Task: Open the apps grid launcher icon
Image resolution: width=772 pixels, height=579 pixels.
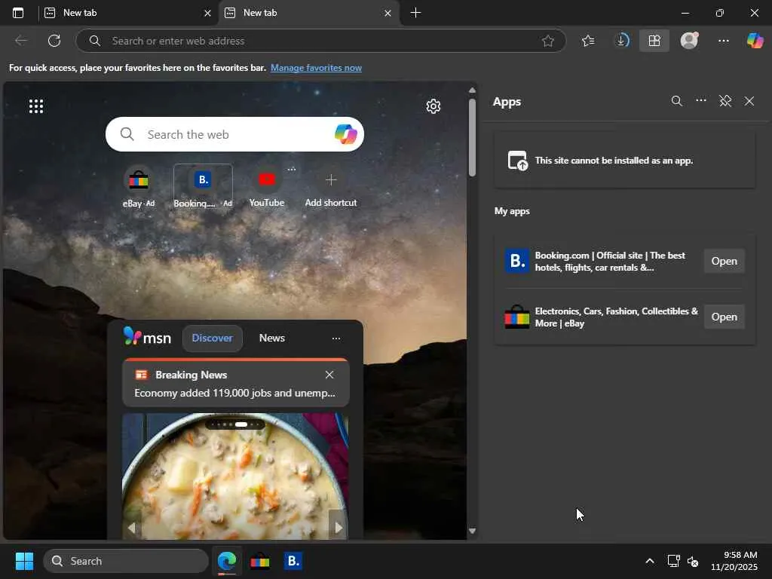Action: pos(36,106)
